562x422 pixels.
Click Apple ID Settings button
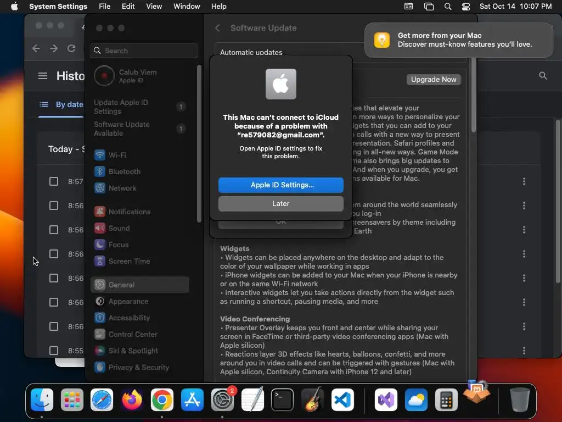[281, 185]
